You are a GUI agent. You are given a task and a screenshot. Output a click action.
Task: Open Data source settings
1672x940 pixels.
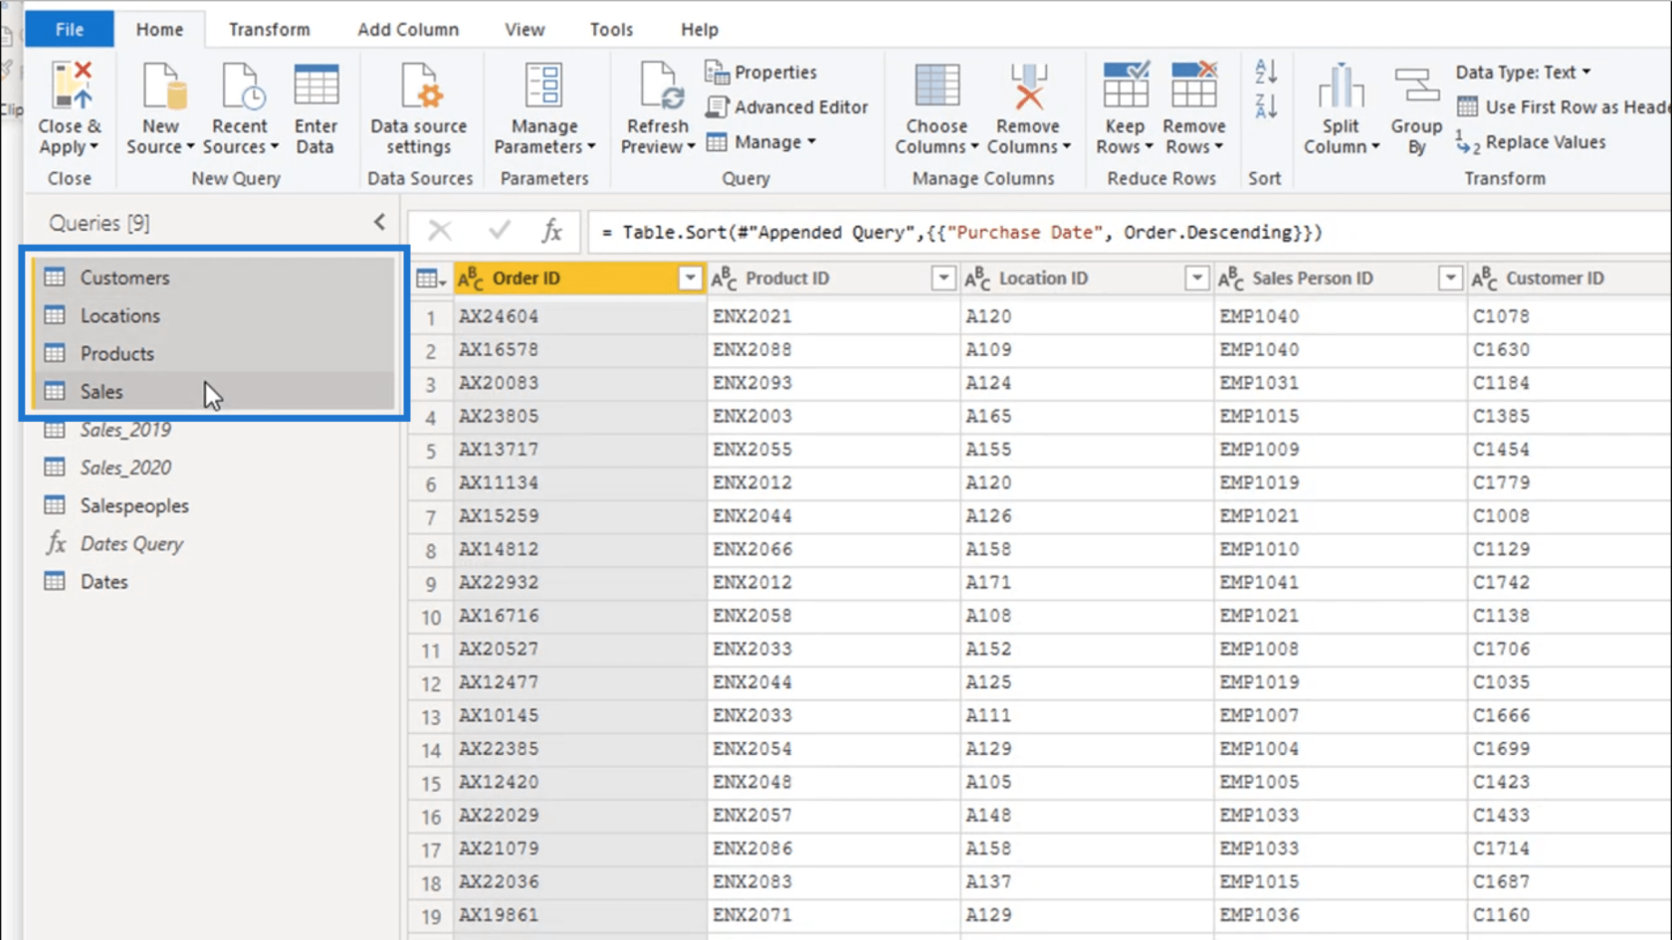419,109
